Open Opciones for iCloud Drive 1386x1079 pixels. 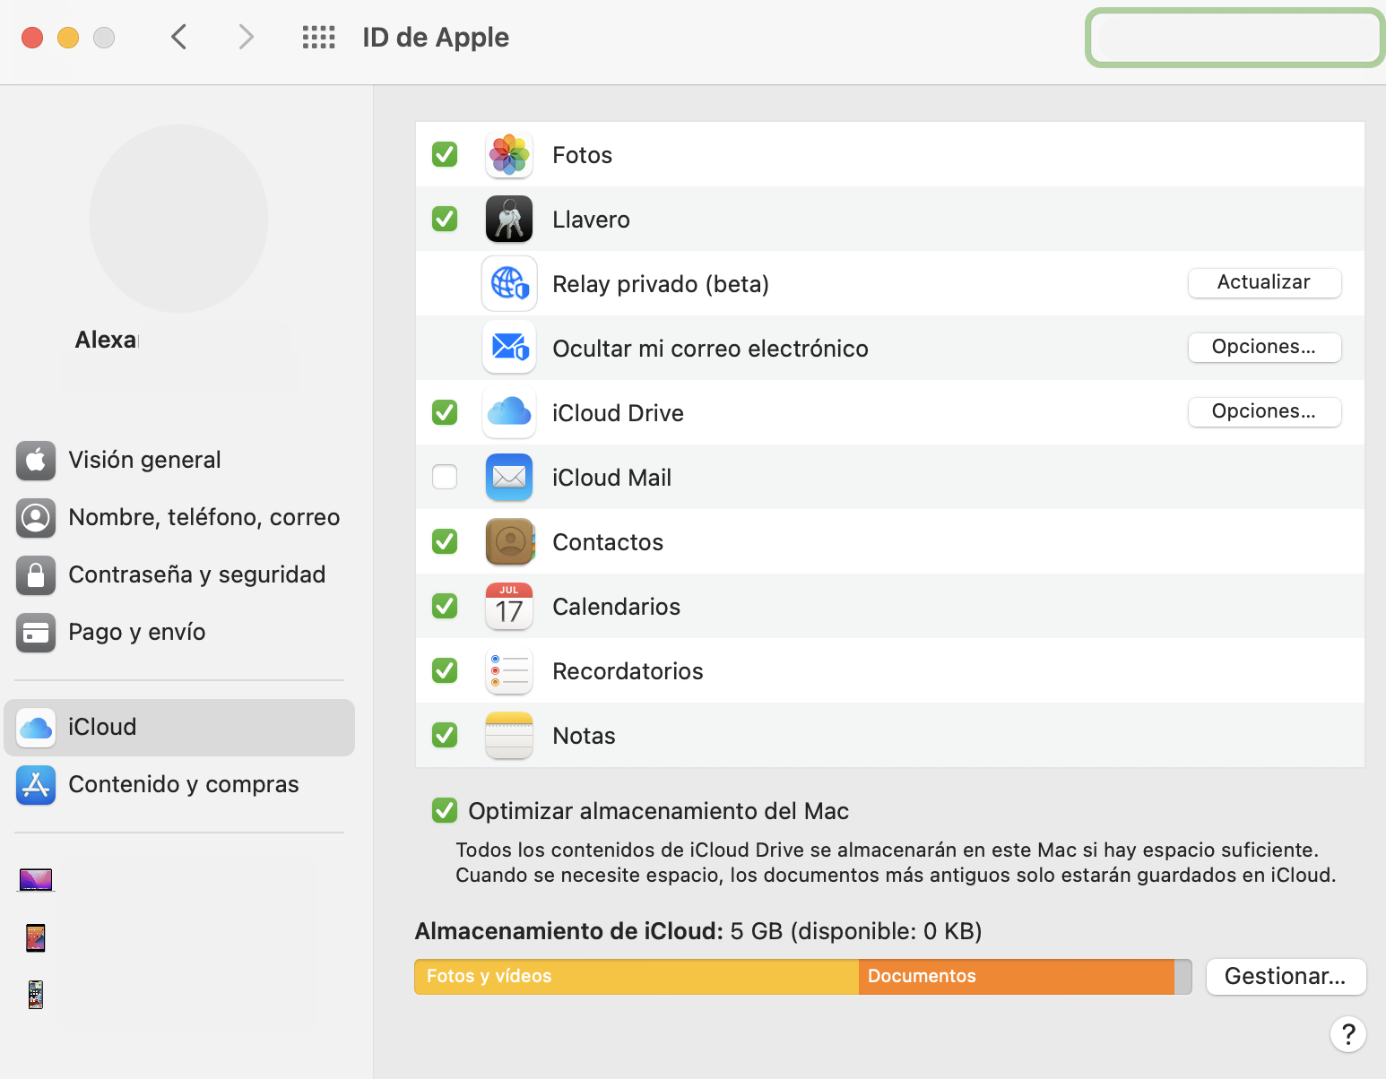pyautogui.click(x=1264, y=412)
